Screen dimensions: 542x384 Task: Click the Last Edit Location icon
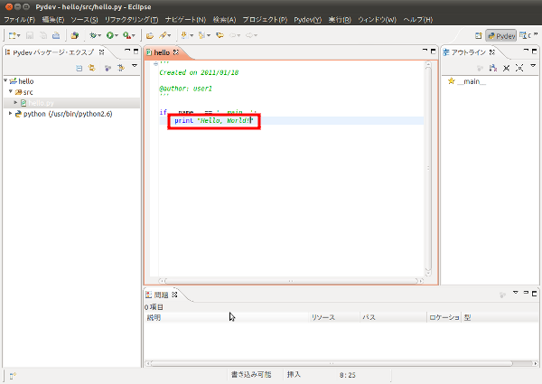click(220, 35)
